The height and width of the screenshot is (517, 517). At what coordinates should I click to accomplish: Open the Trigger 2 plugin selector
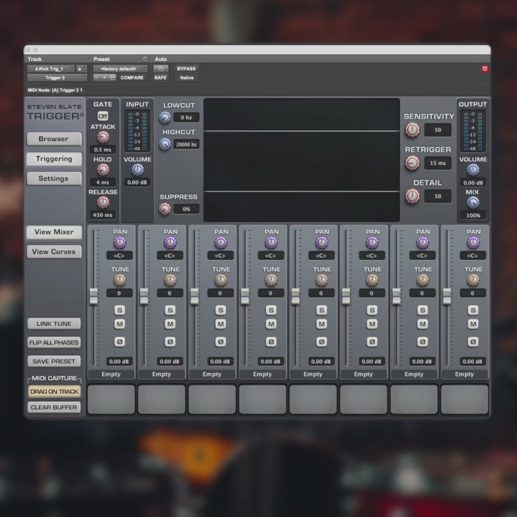pyautogui.click(x=57, y=78)
